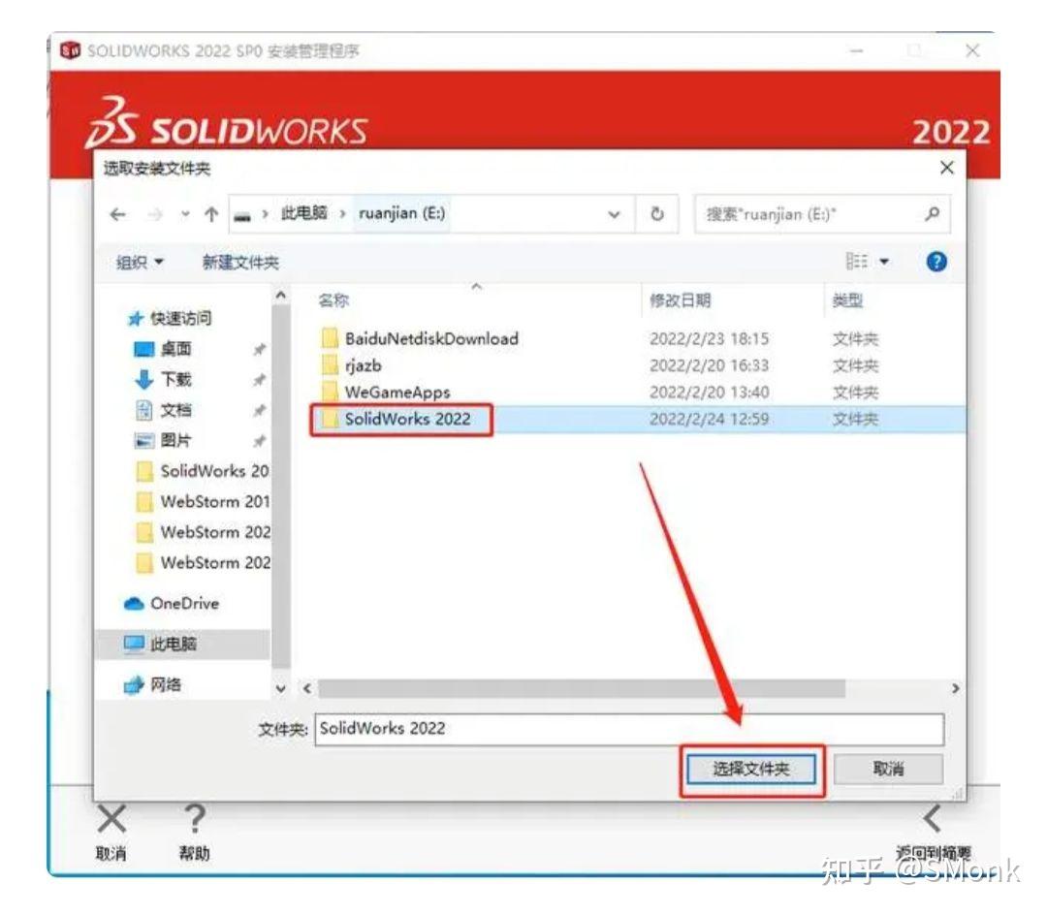Viewport: 1047px width, 914px height.
Task: Click date 2022/2/23 18:15 cell
Action: [x=709, y=338]
